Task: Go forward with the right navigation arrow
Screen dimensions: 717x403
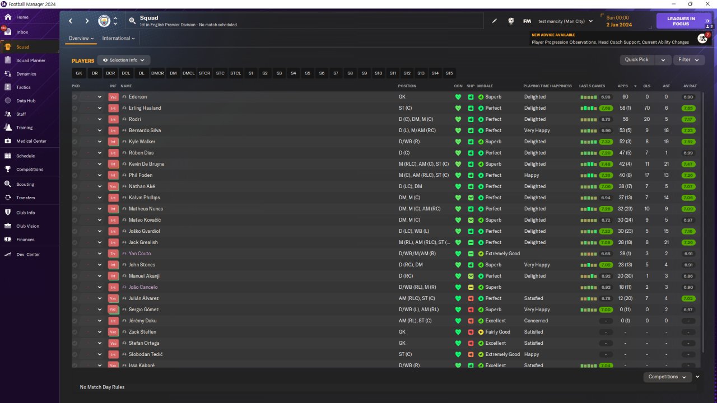Action: point(87,21)
